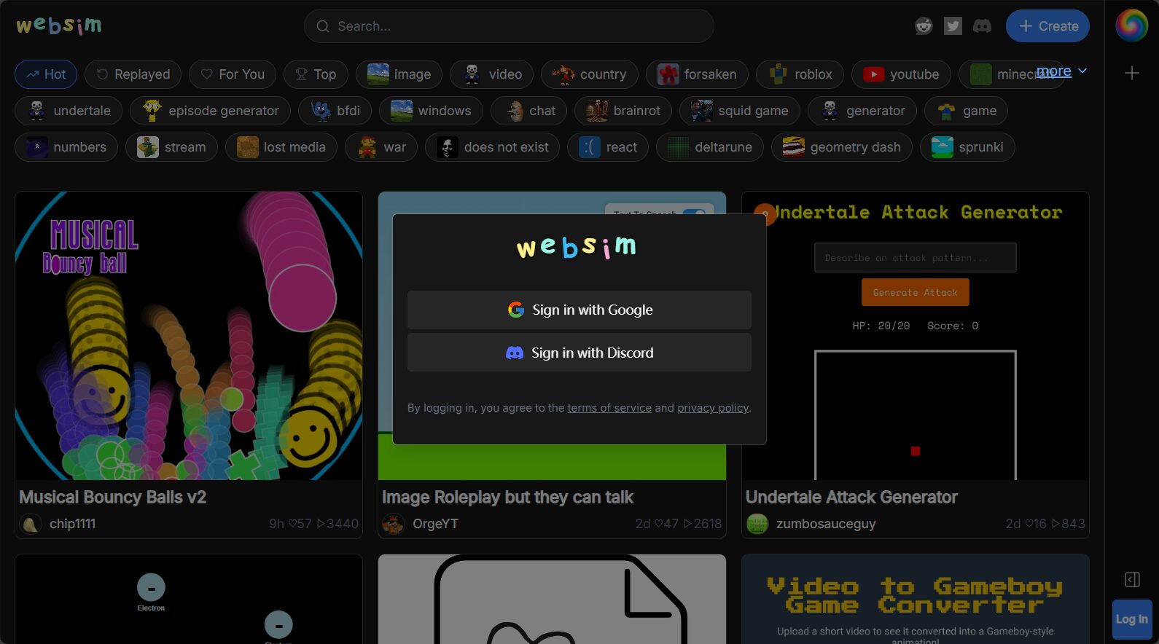1159x644 pixels.
Task: Click Sign in with Google
Action: pos(579,310)
